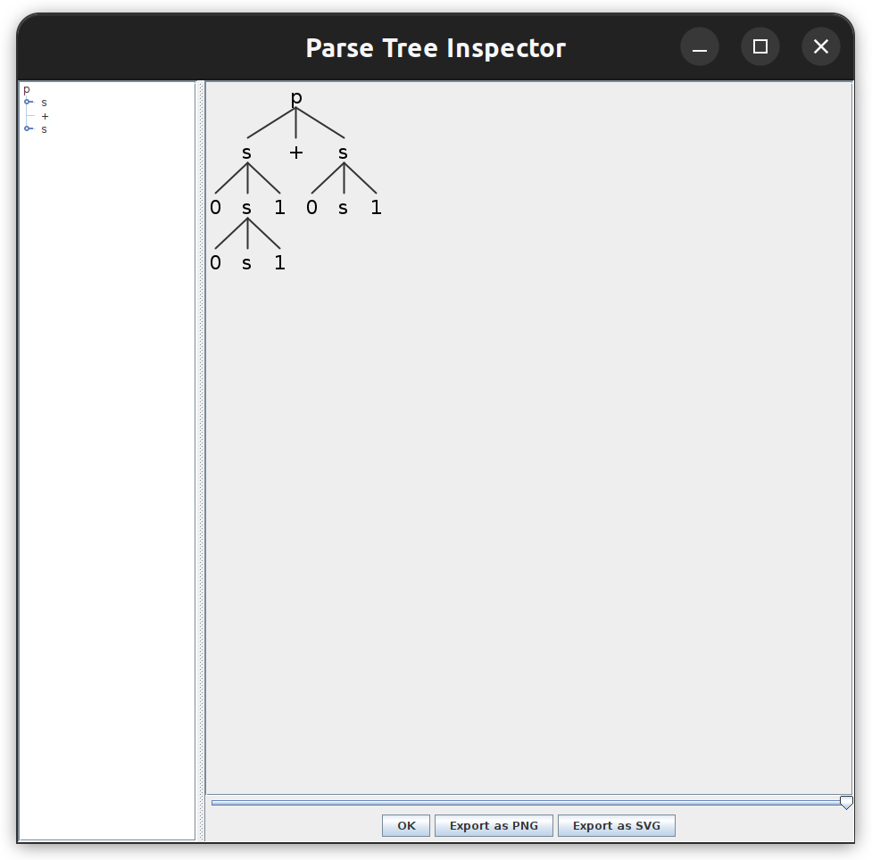Click the right s child of p in the diagram
872x860 pixels.
(343, 153)
